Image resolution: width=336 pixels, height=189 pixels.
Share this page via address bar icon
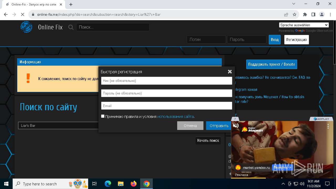pyautogui.click(x=286, y=14)
